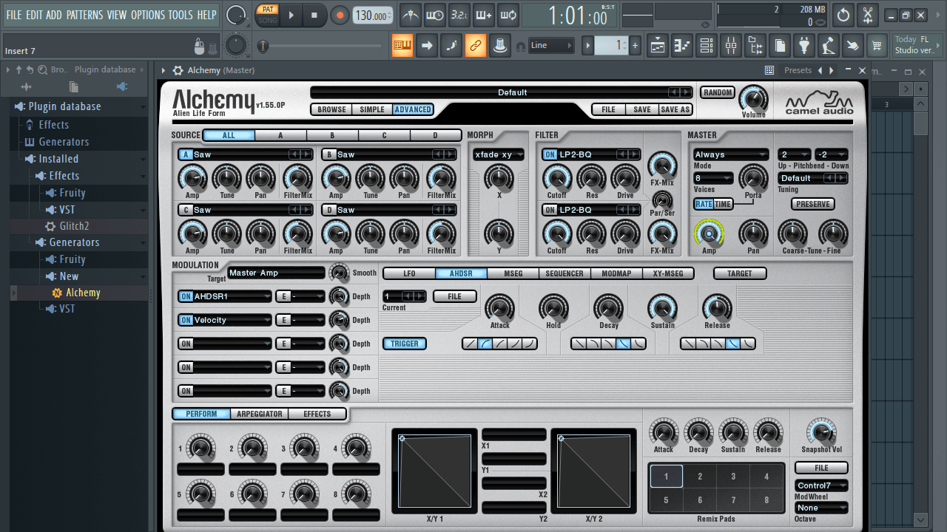Click the undo history circular arrow icon
This screenshot has height=532, width=947.
coord(843,15)
